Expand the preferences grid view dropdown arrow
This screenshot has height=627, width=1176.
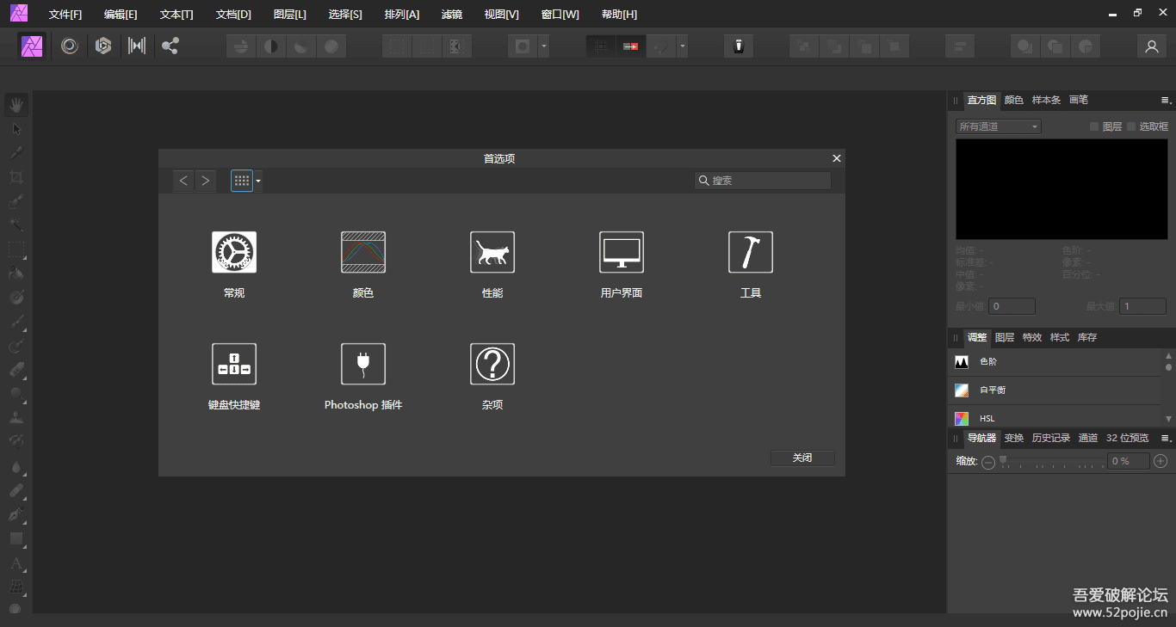pos(258,181)
